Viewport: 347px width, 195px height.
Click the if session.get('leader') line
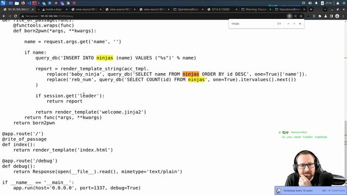click(x=70, y=96)
